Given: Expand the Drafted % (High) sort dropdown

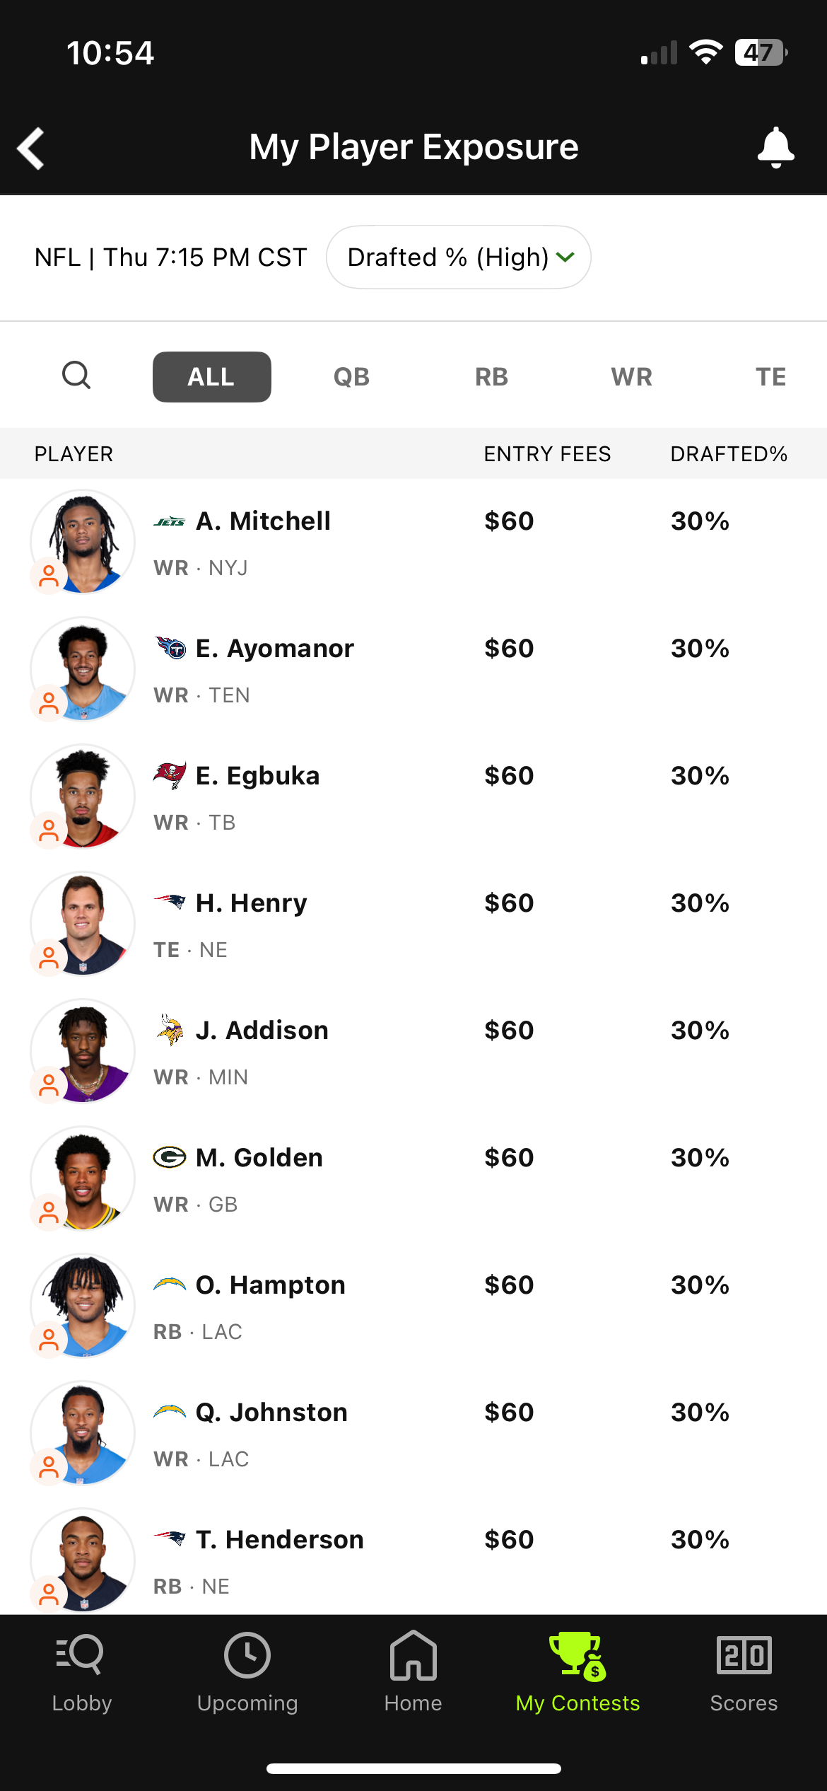Looking at the screenshot, I should pyautogui.click(x=459, y=257).
